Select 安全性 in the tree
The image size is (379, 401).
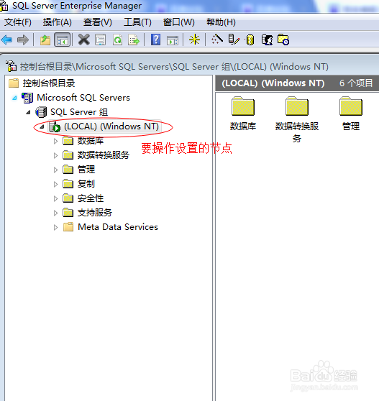[91, 198]
